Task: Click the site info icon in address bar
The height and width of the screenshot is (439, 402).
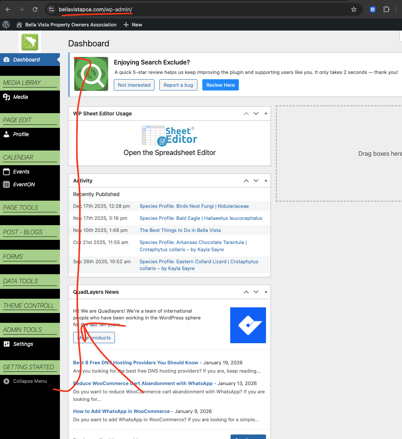Action: [52, 9]
